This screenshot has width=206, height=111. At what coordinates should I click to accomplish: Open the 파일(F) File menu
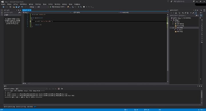3,4
